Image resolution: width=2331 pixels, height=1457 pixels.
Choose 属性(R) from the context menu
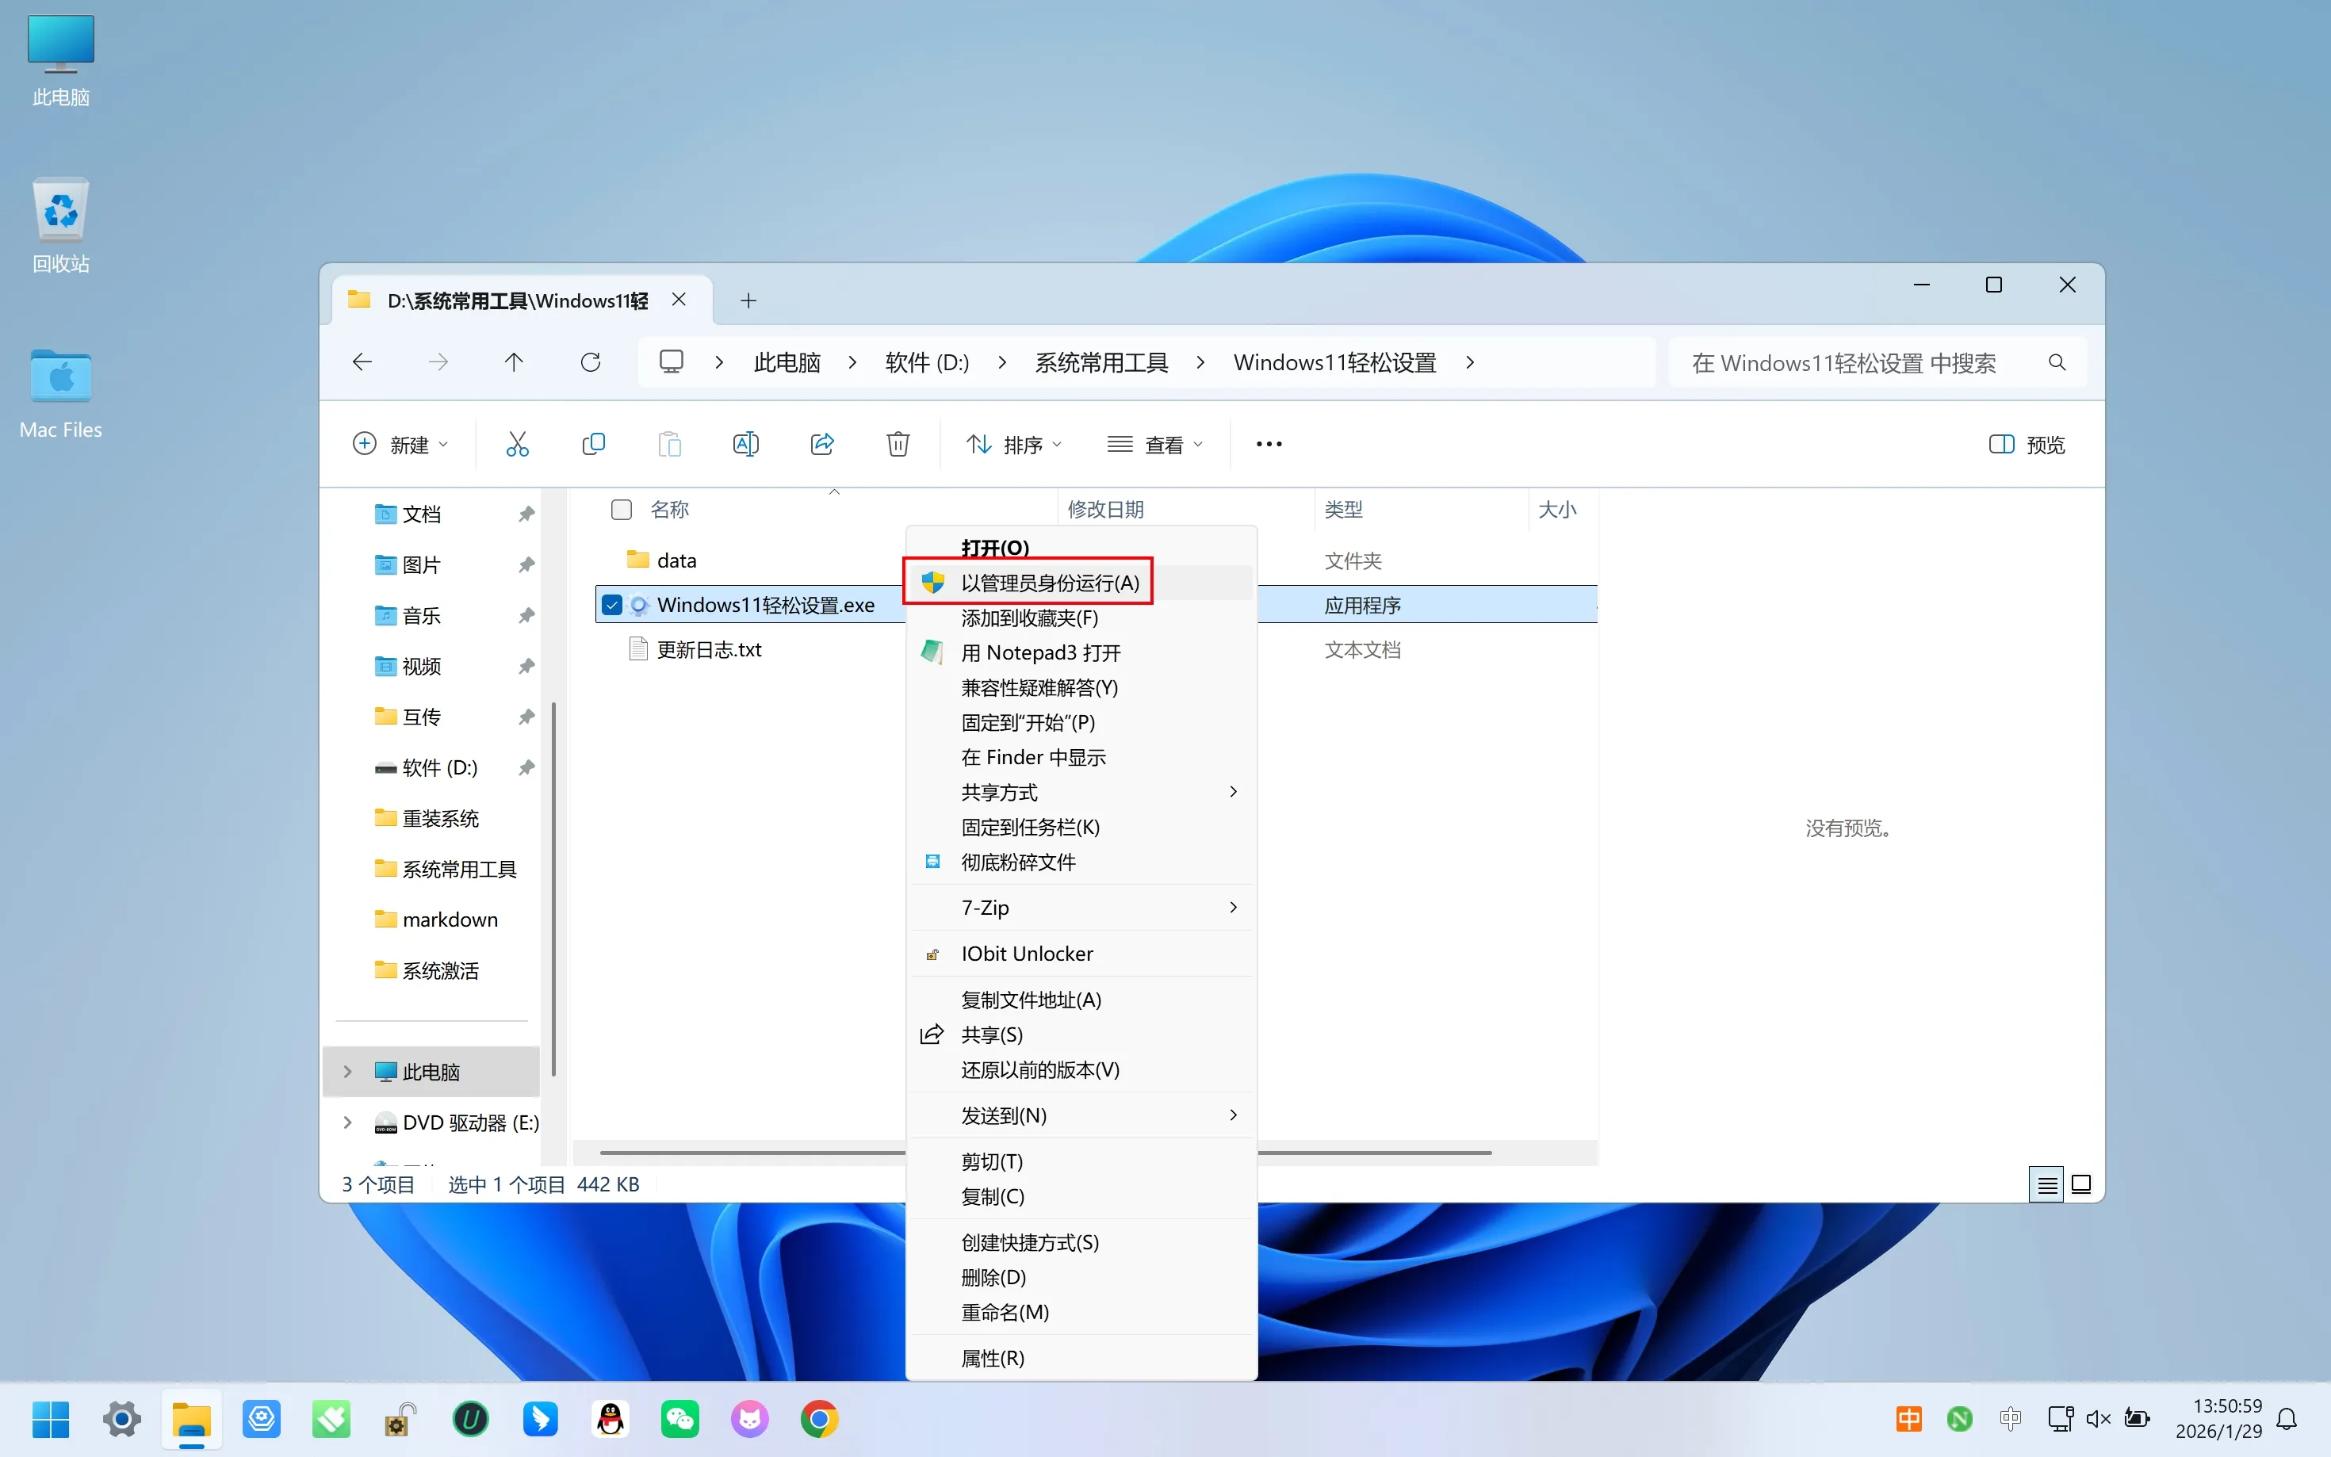(x=993, y=1358)
